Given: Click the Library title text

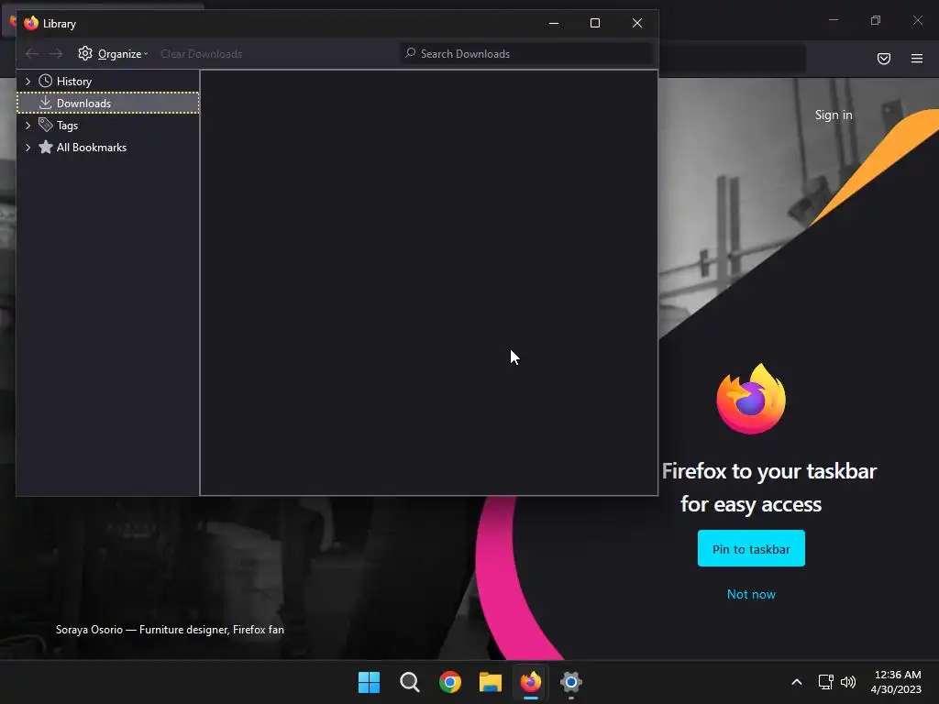Looking at the screenshot, I should coord(60,24).
